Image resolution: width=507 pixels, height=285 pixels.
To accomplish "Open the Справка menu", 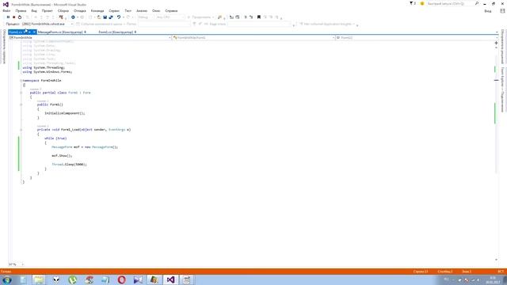I will 171,10.
